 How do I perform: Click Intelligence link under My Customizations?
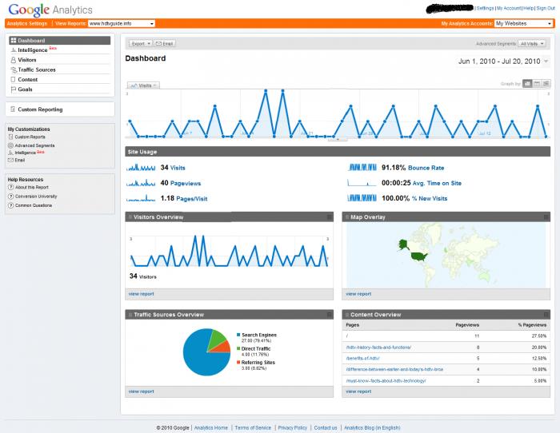coord(25,153)
